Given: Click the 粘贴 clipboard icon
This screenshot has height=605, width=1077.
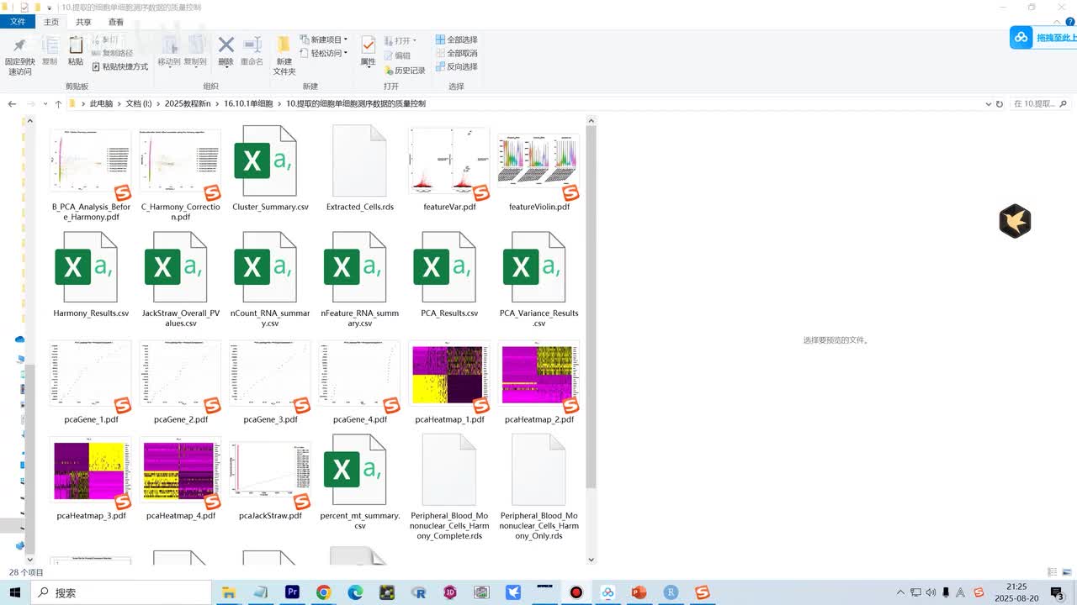Looking at the screenshot, I should [76, 45].
